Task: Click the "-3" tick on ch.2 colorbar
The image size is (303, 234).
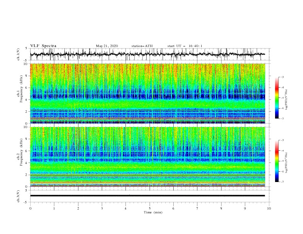Action: 282,140
